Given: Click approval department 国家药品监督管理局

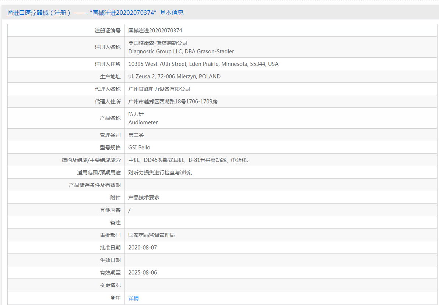Looking at the screenshot, I should [x=151, y=235].
